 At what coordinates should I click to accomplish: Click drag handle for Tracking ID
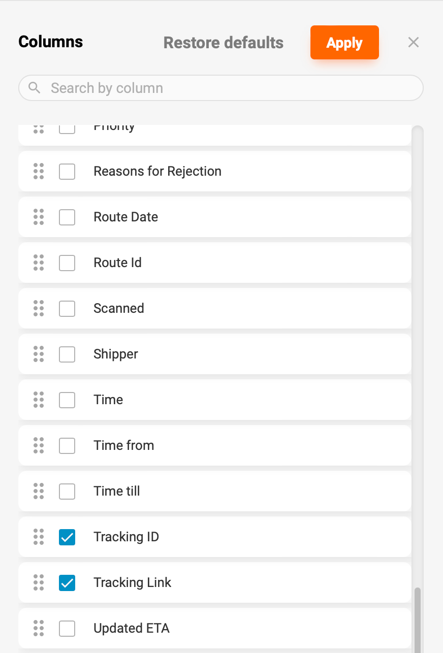pyautogui.click(x=39, y=537)
